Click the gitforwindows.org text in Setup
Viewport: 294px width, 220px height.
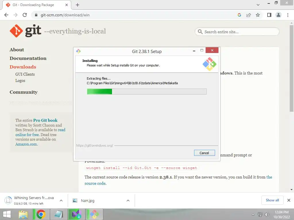click(94, 146)
